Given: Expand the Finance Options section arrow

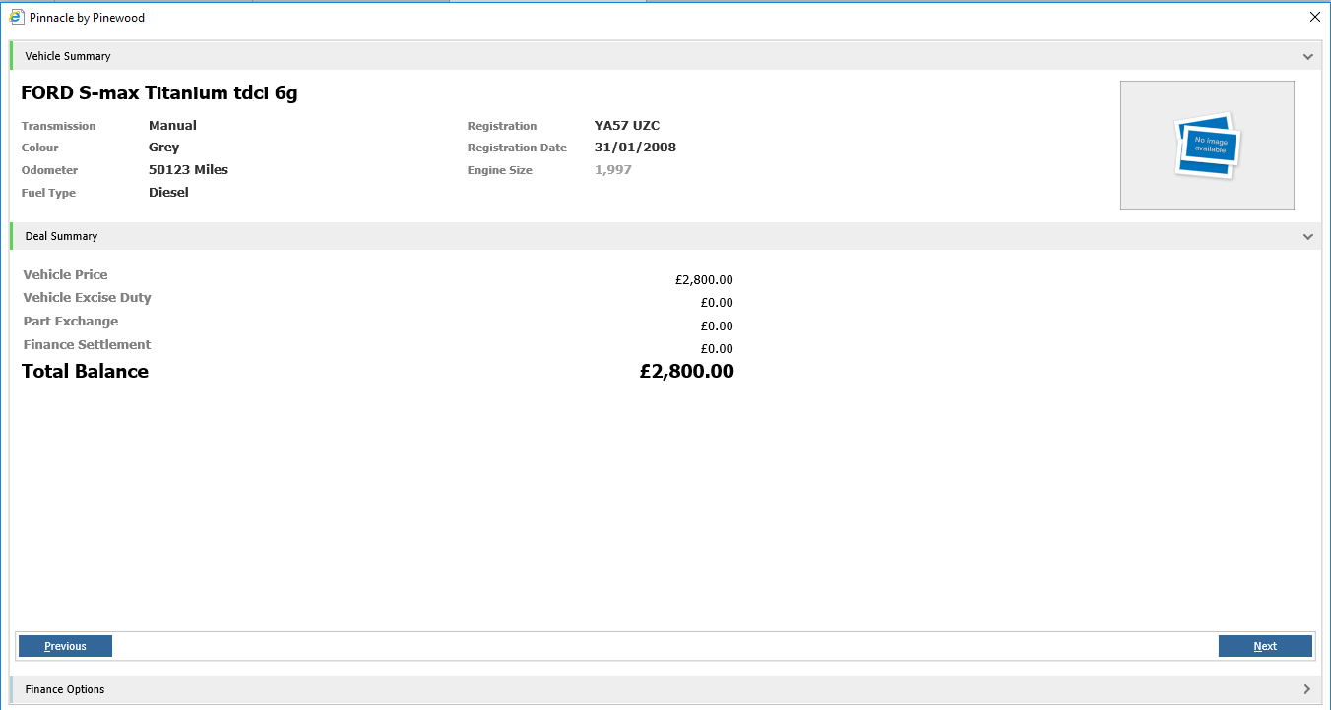Looking at the screenshot, I should point(1307,689).
